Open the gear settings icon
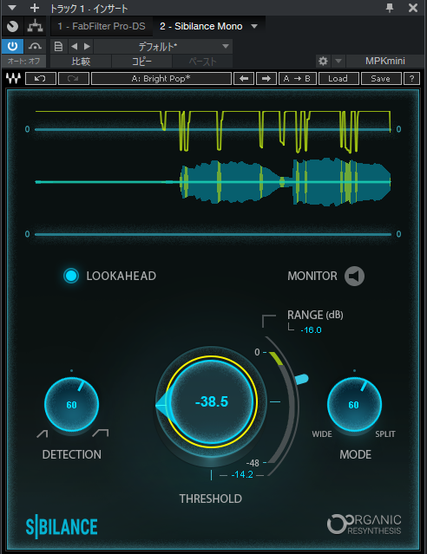 323,61
